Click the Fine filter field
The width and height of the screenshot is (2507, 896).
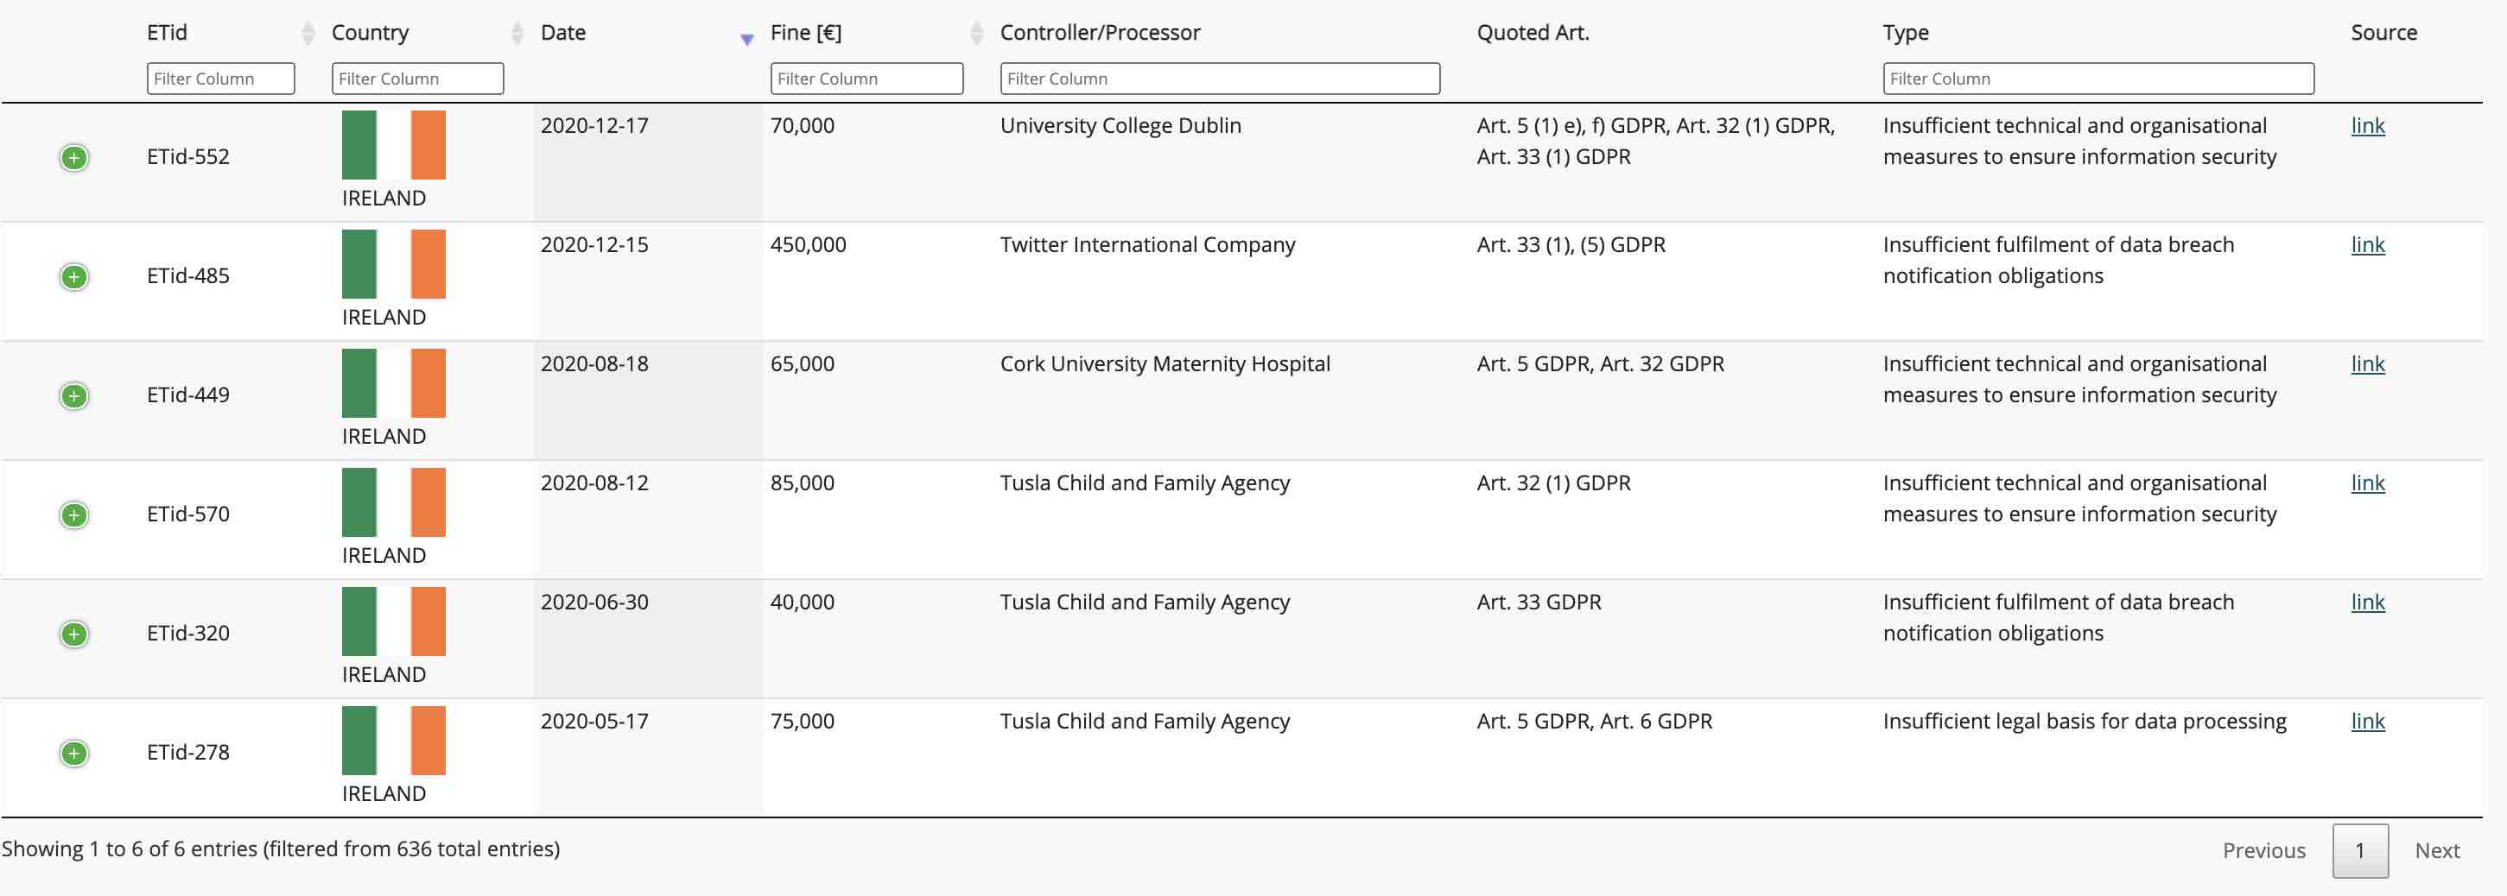pos(866,79)
